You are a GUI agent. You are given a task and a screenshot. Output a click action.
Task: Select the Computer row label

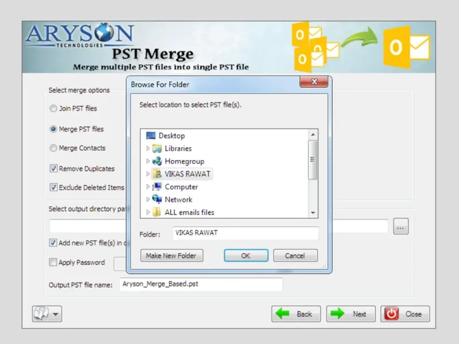[x=181, y=187]
